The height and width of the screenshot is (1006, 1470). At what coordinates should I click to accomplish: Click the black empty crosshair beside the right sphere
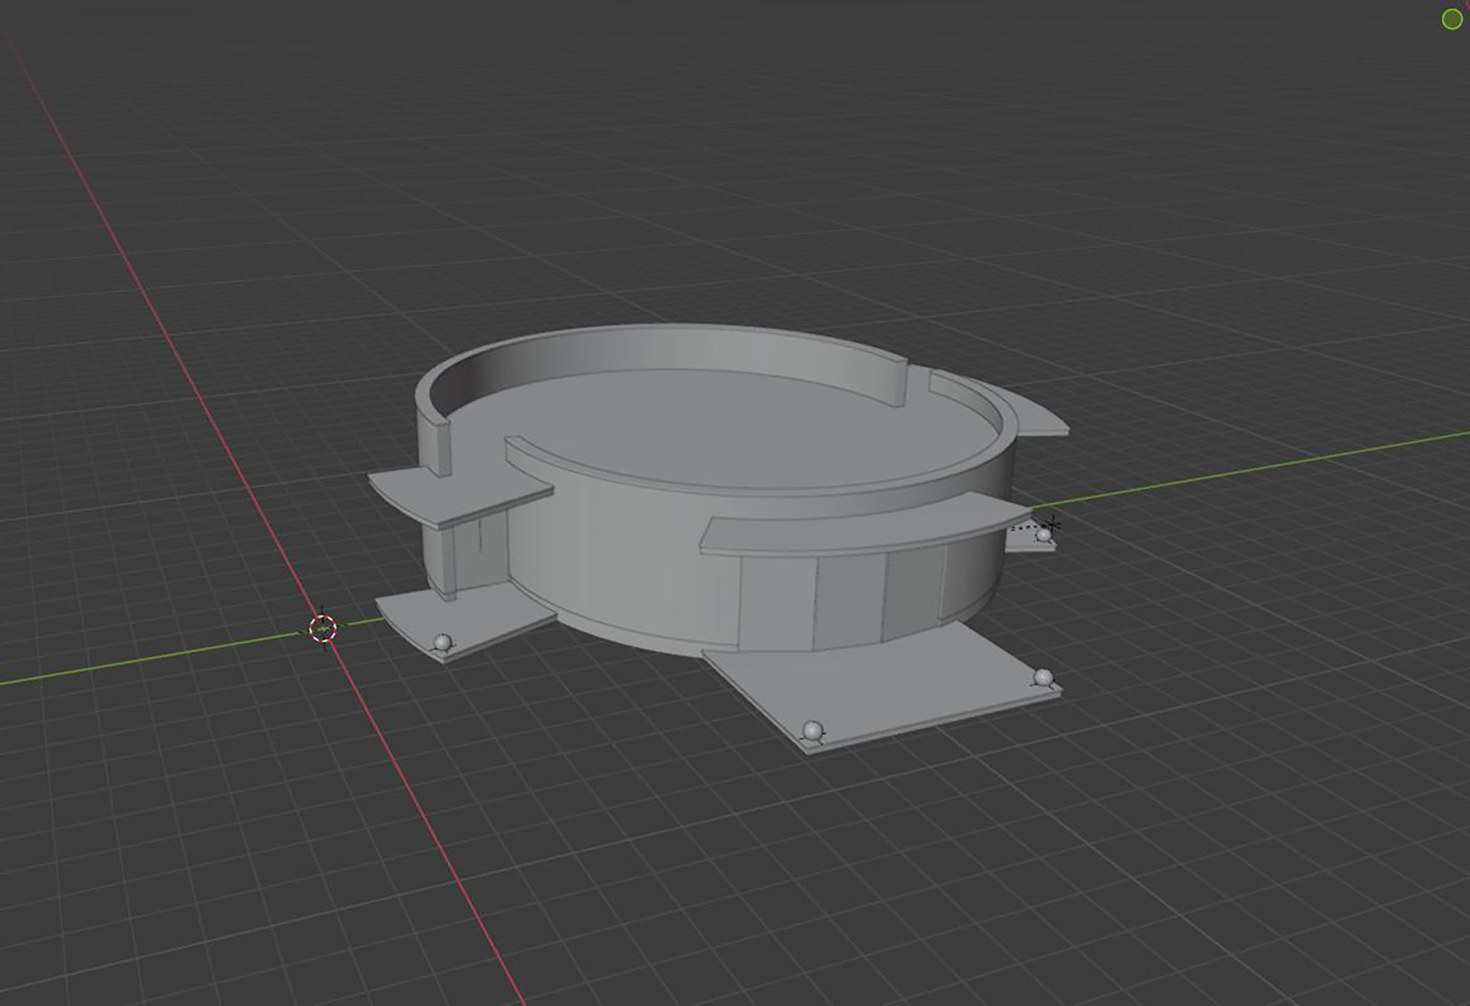click(1054, 524)
